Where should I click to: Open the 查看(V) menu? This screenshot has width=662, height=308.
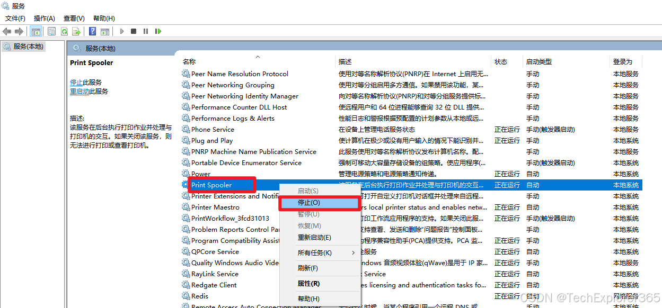74,19
